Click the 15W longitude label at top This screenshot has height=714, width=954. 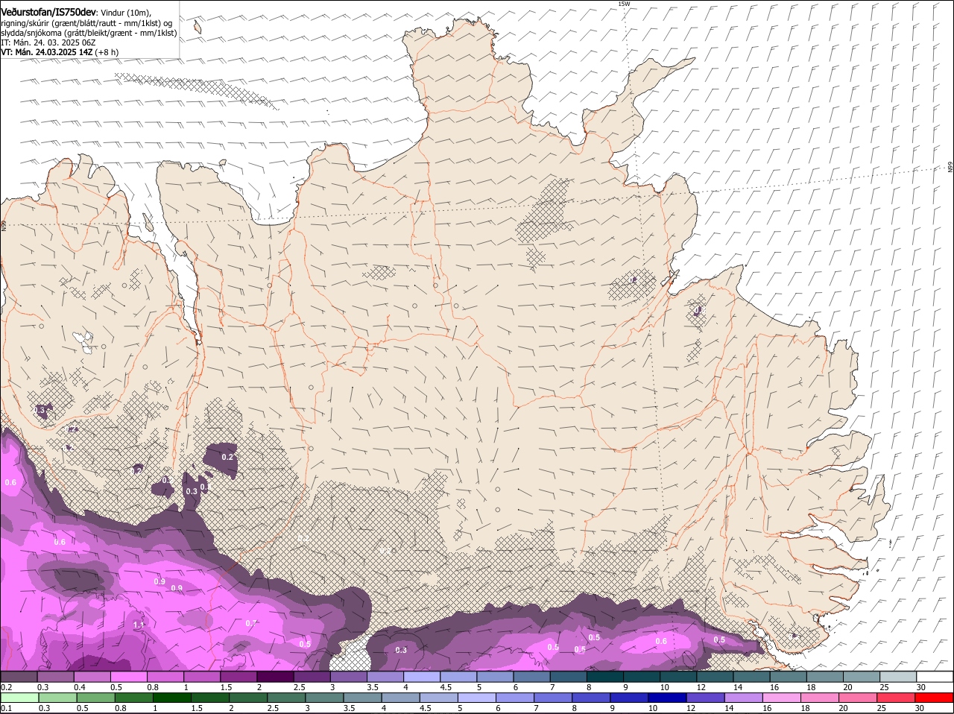(x=625, y=4)
